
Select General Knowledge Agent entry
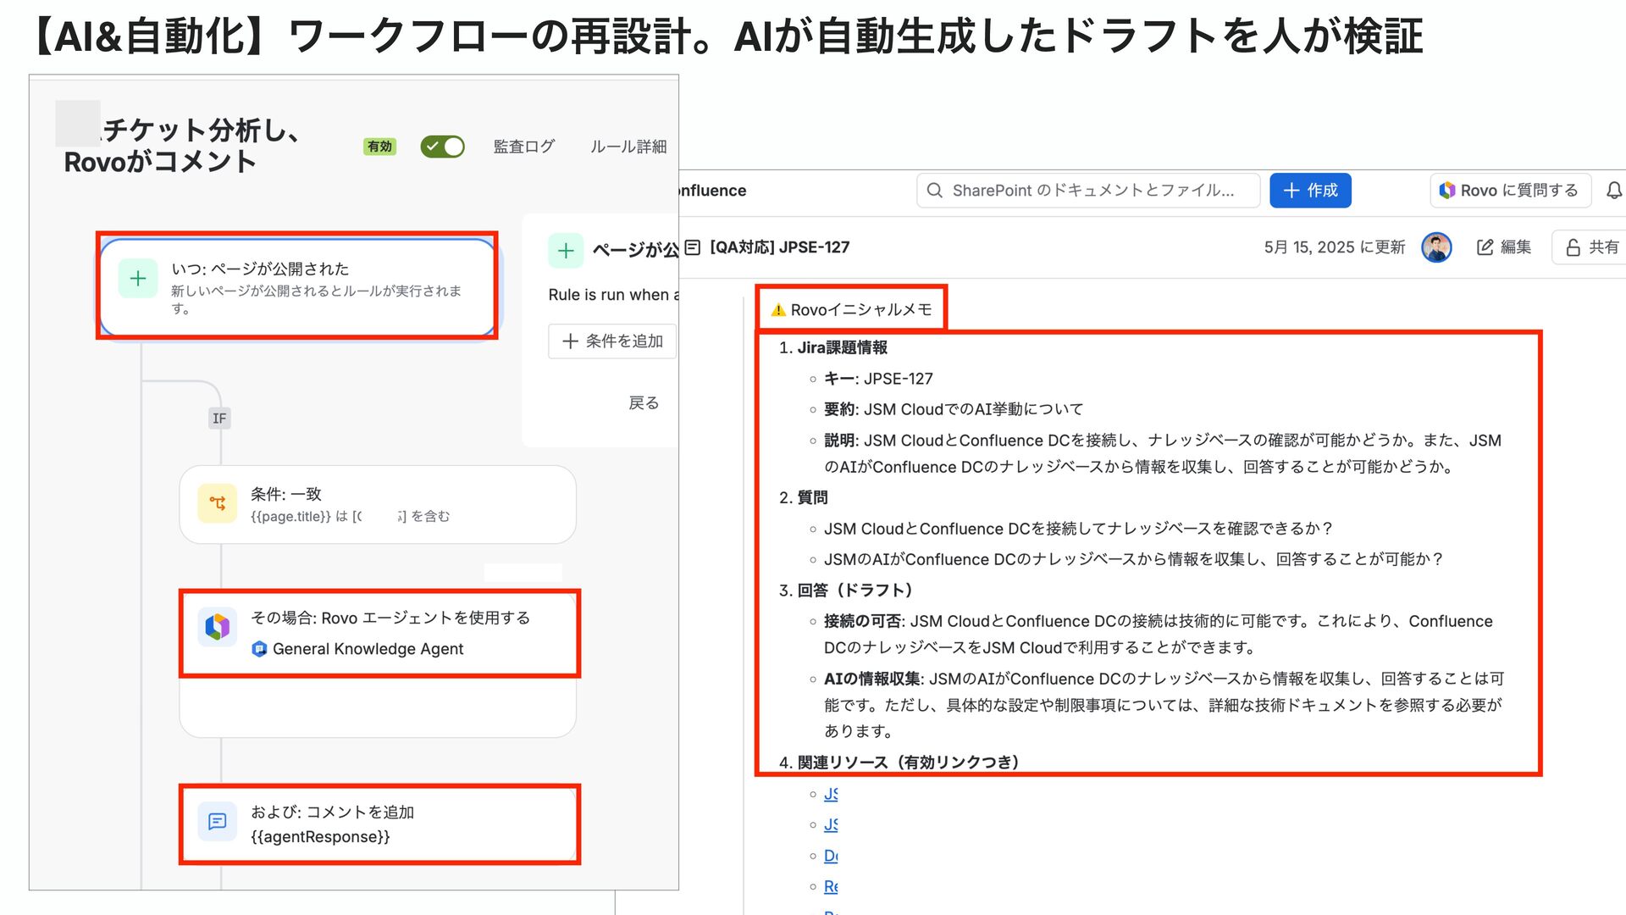click(x=367, y=649)
